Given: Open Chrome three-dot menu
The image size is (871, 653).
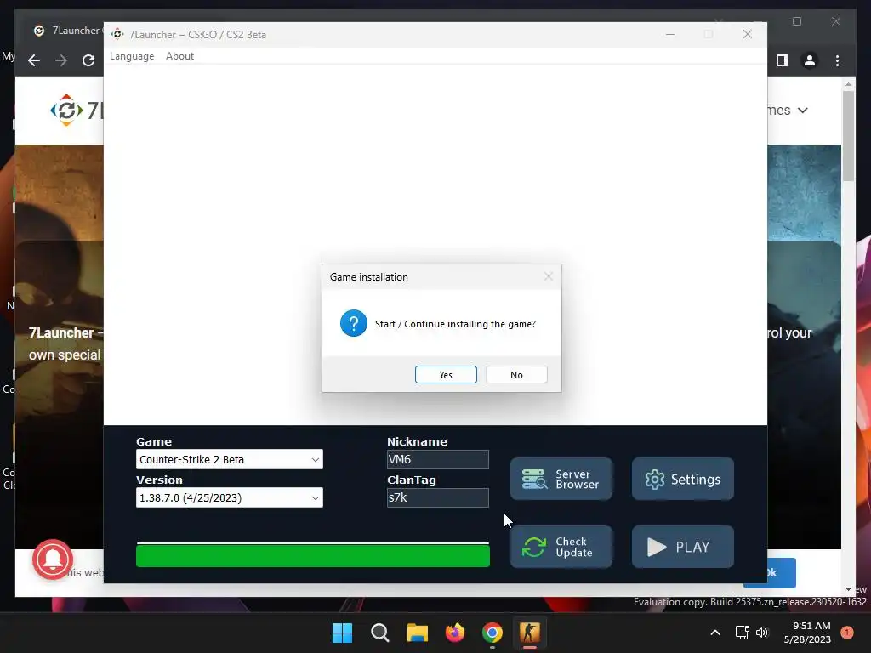Looking at the screenshot, I should (837, 60).
